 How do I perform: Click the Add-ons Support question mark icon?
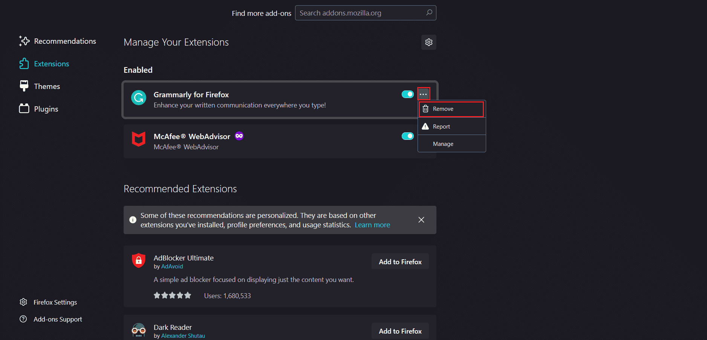click(23, 319)
